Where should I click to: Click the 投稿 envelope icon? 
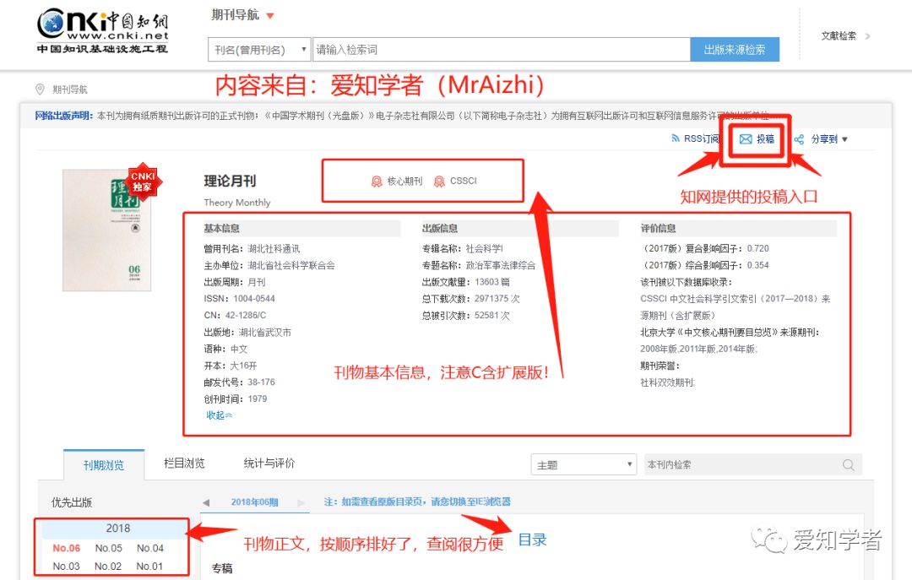point(746,139)
